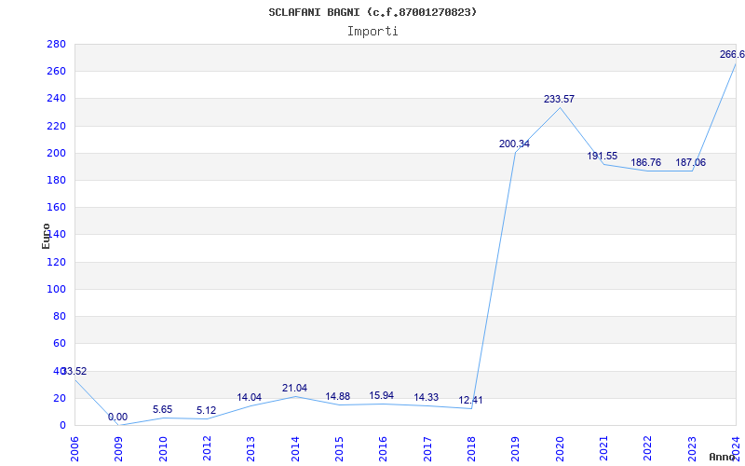Click the 280 y-axis tick label
The image size is (745, 466).
point(56,44)
